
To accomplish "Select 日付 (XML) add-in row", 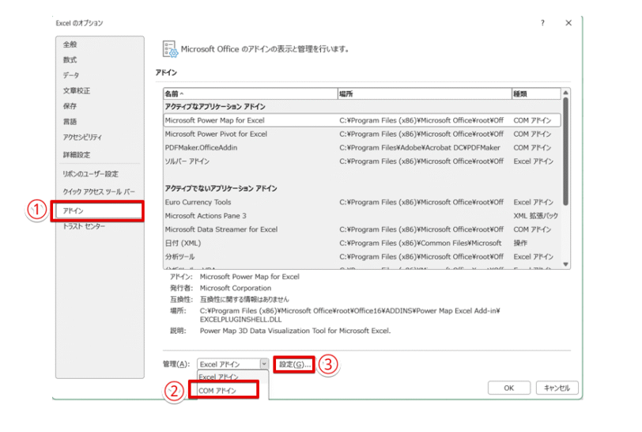I will [361, 243].
